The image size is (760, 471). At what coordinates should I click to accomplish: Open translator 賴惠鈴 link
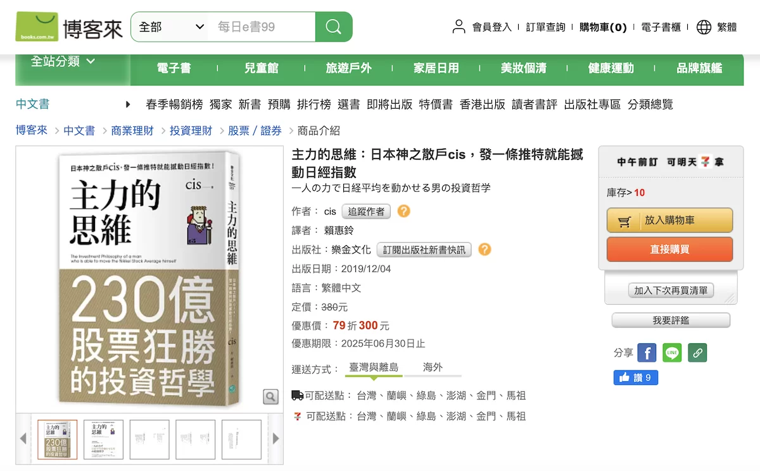(339, 231)
